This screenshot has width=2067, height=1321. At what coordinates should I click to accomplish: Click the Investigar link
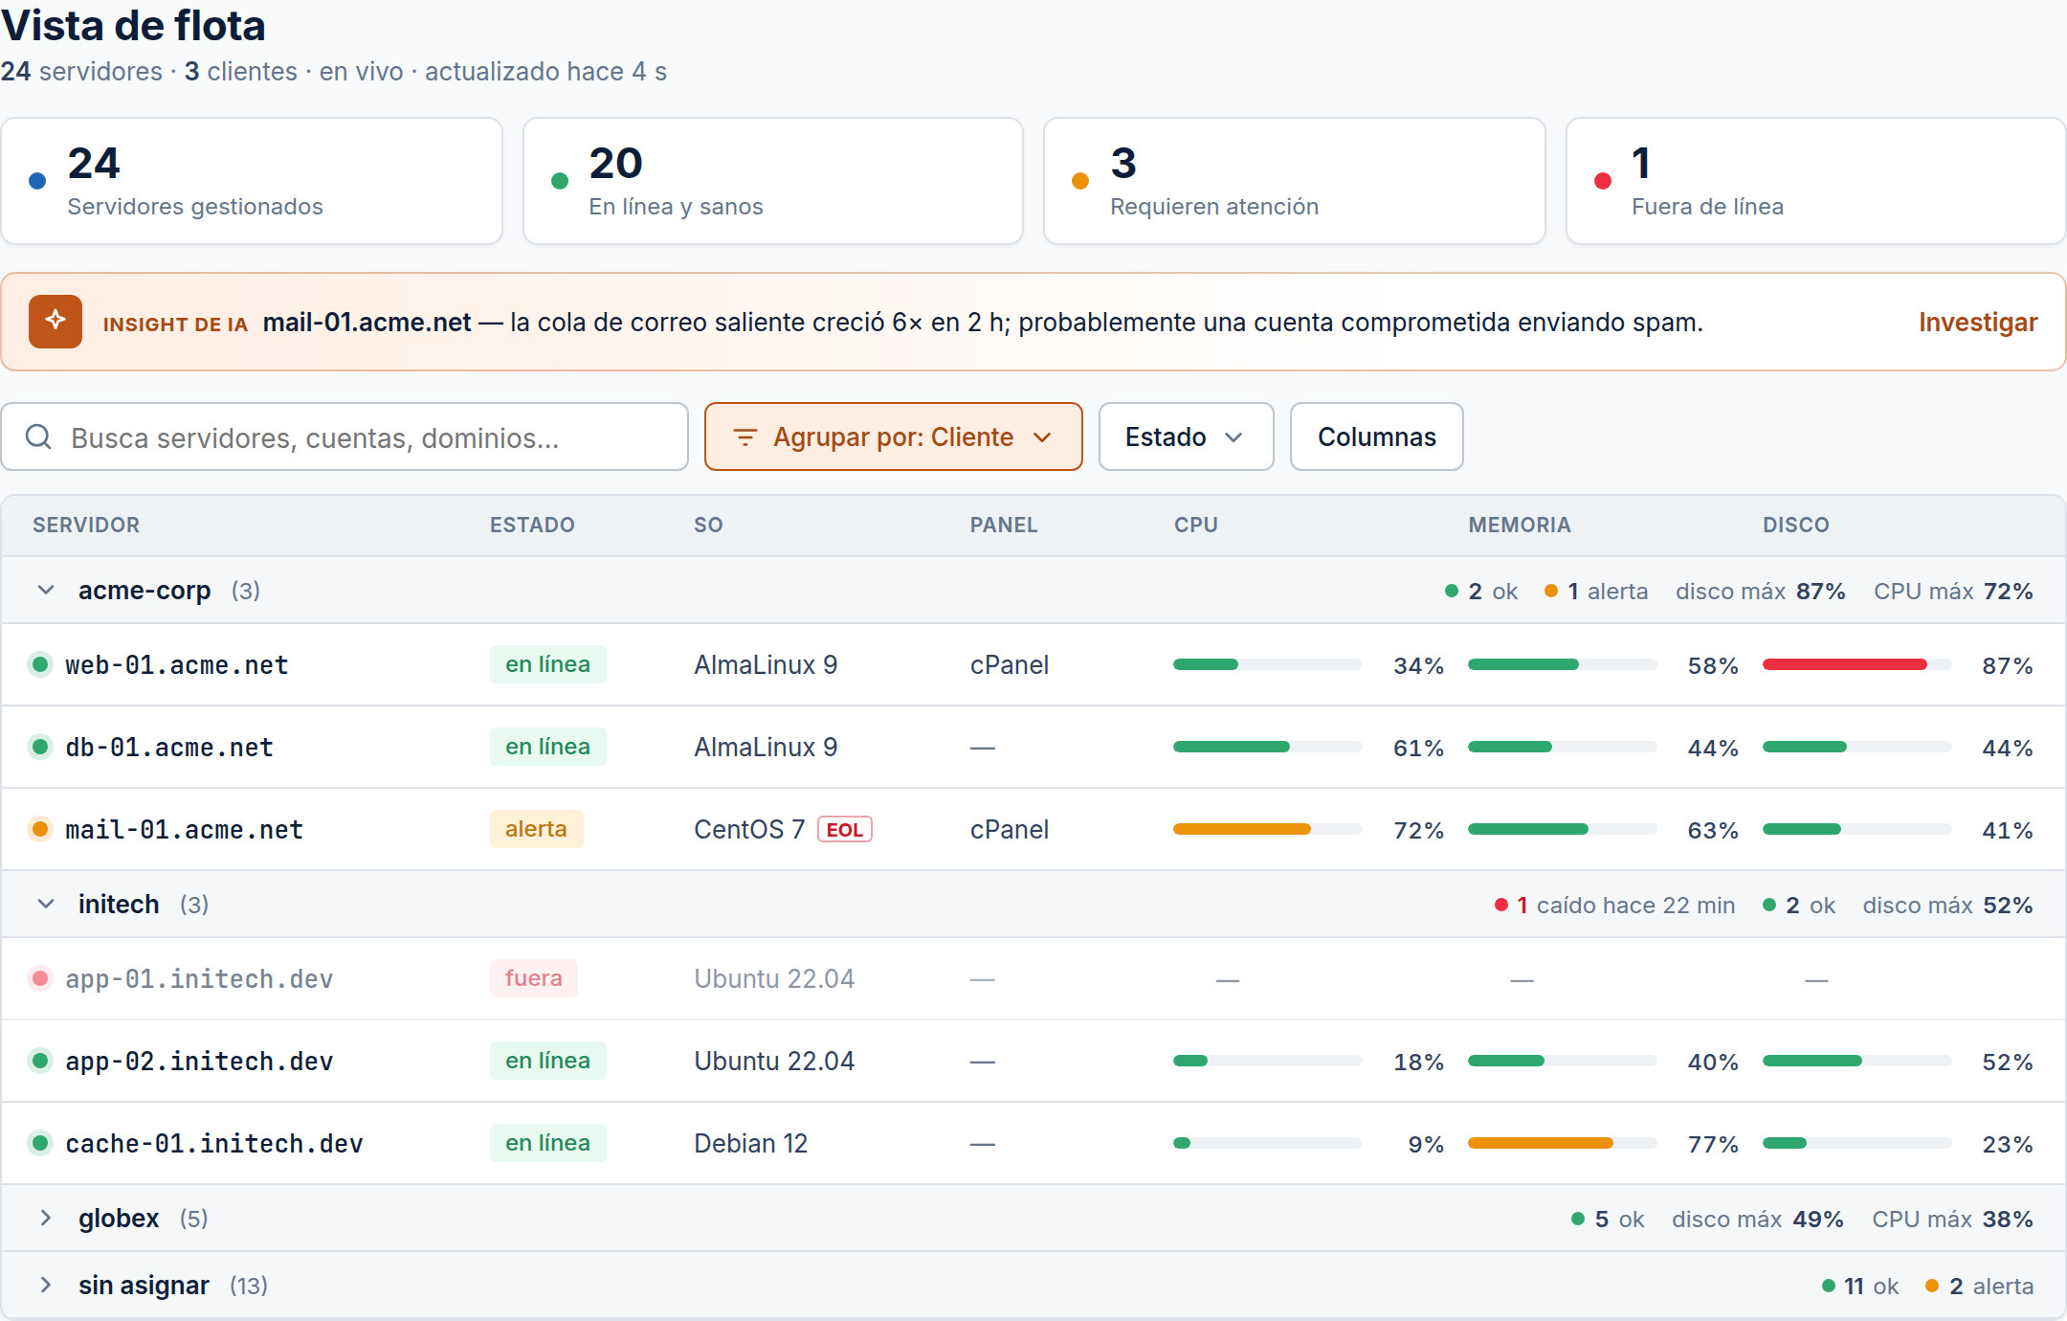(1978, 323)
